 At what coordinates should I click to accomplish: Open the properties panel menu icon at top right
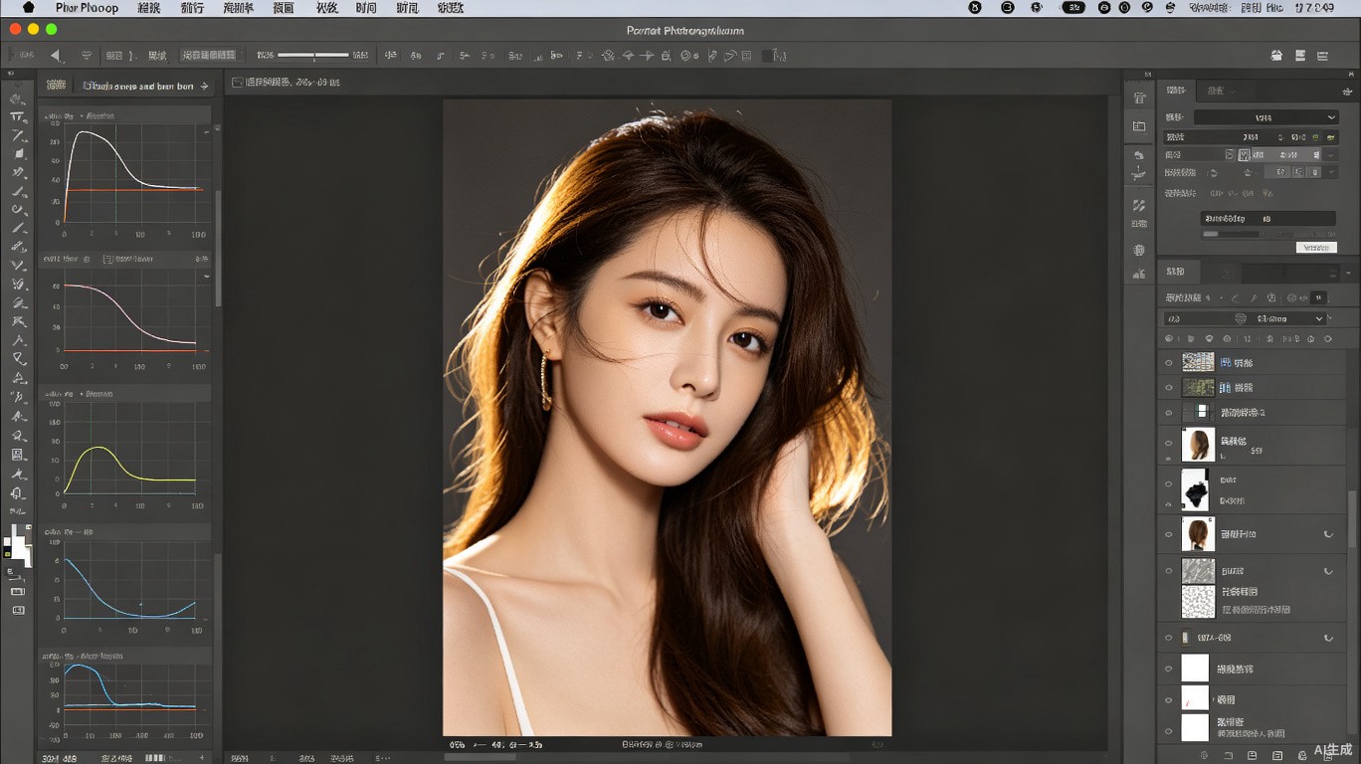(1348, 90)
